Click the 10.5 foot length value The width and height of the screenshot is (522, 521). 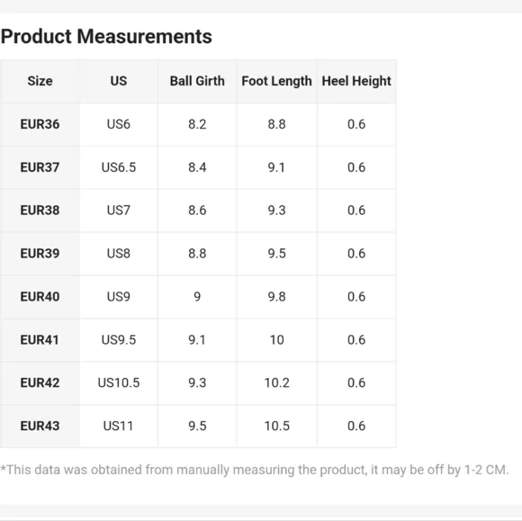[276, 426]
